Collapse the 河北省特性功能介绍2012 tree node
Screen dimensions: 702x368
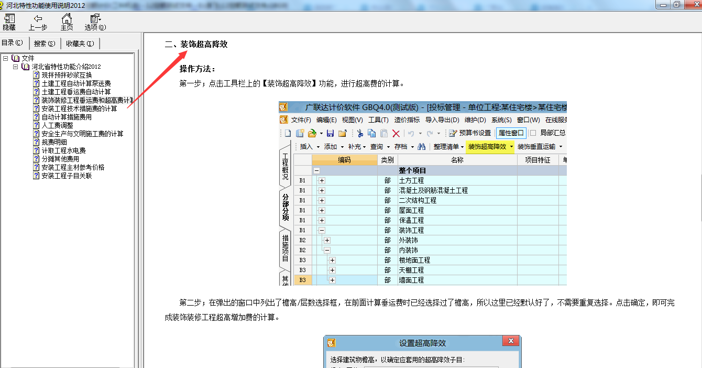coord(15,67)
